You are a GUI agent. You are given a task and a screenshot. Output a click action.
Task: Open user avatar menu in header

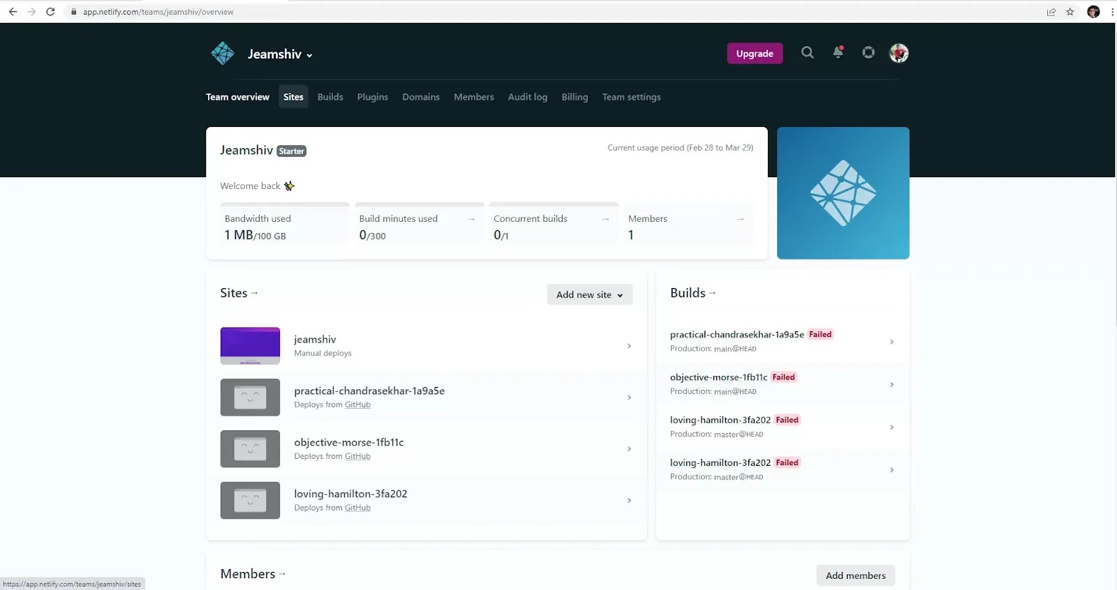click(x=898, y=53)
